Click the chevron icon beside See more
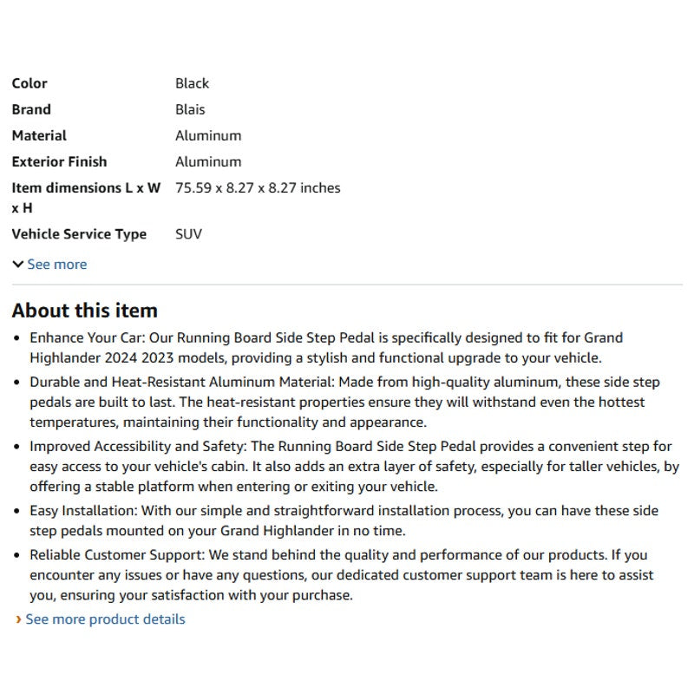The height and width of the screenshot is (694, 694). click(x=18, y=265)
